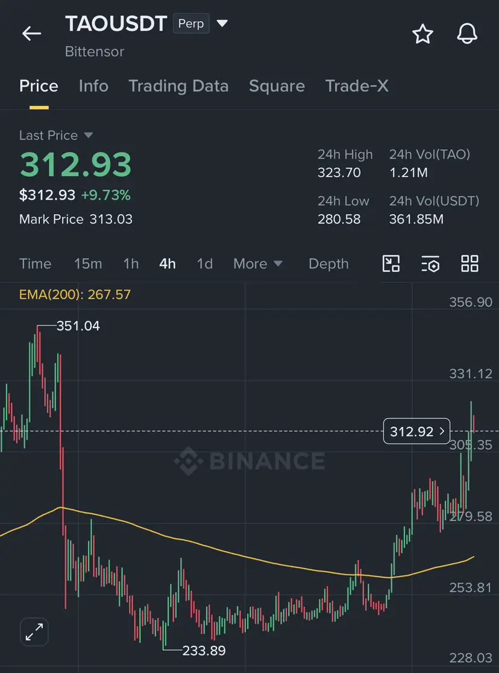Tap the 228.03 price axis label

(471, 658)
